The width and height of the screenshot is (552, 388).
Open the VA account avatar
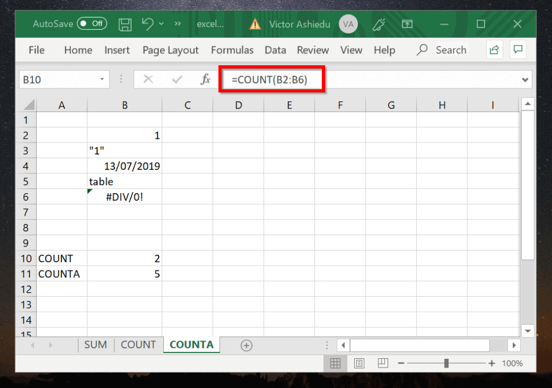click(348, 24)
